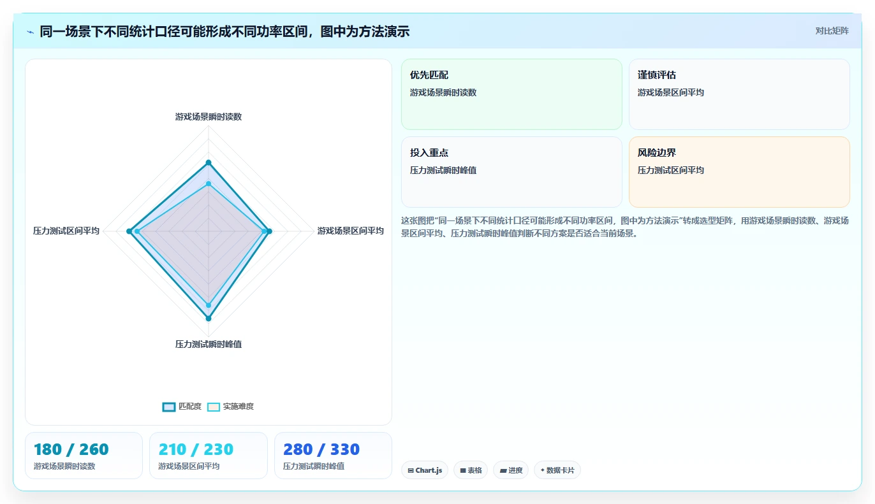The width and height of the screenshot is (875, 504).
Task: Click the 实施难度 legend text
Action: click(238, 407)
